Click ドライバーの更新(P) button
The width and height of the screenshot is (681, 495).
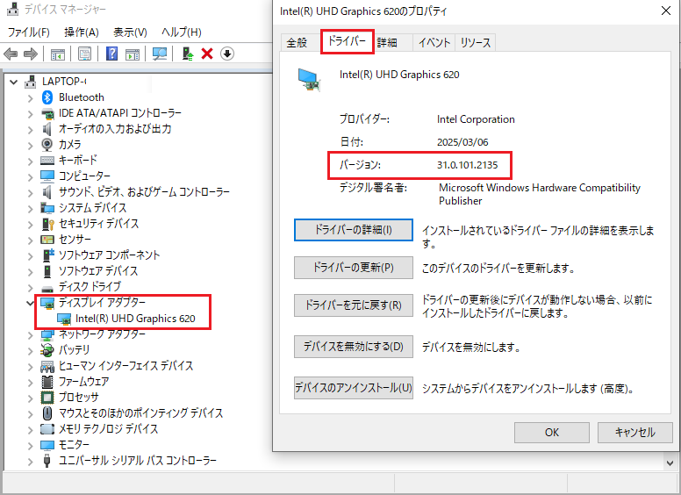(x=353, y=268)
